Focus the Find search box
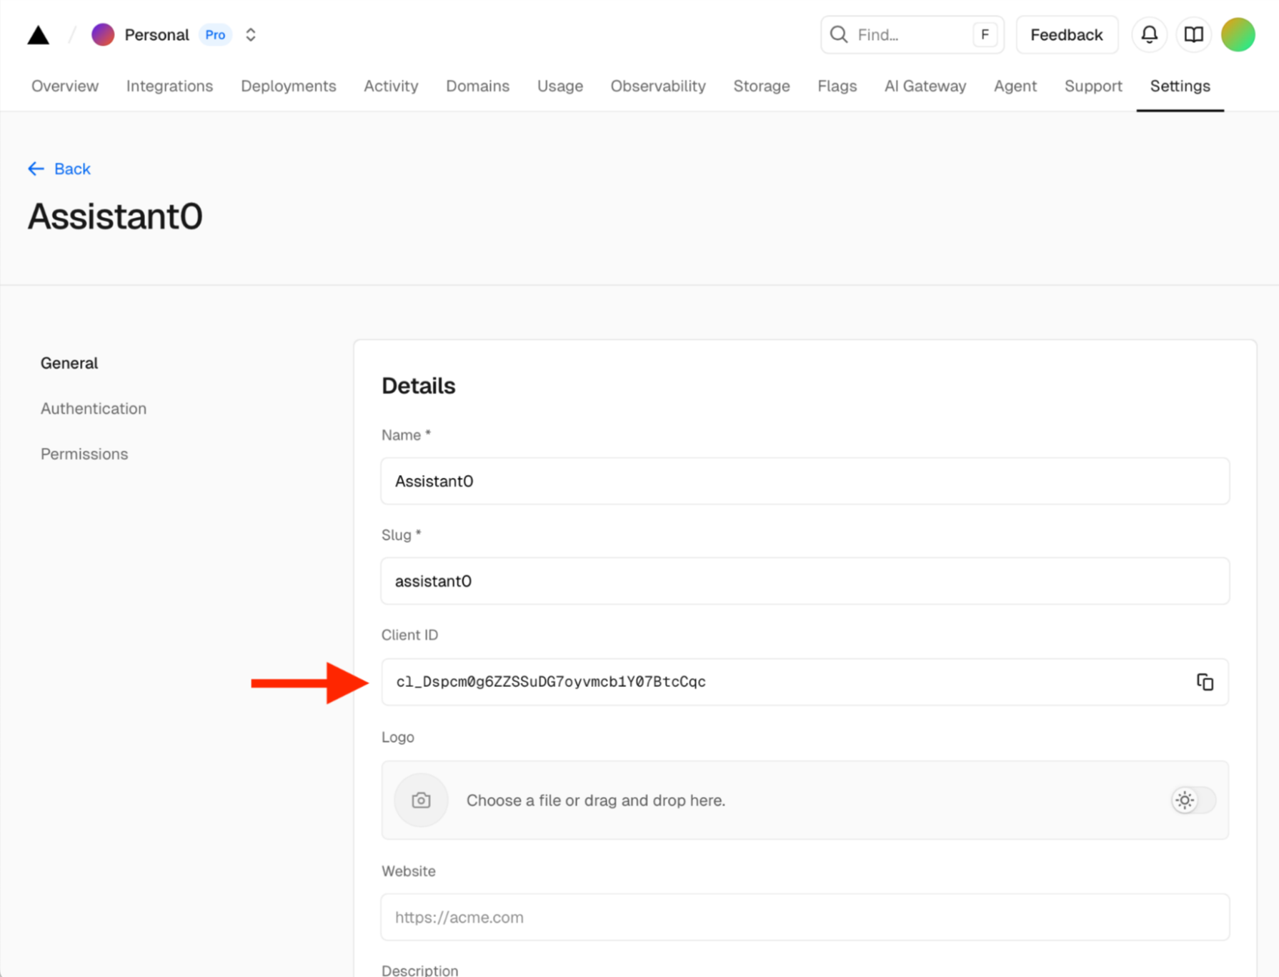Screen dimensions: 1279x977 (x=912, y=35)
